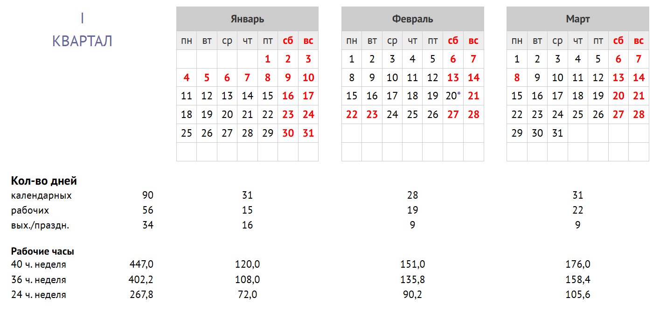Click the quarter's 56 working days value

click(147, 210)
